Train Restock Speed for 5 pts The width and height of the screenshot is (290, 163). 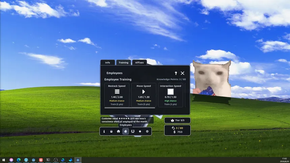point(117,104)
